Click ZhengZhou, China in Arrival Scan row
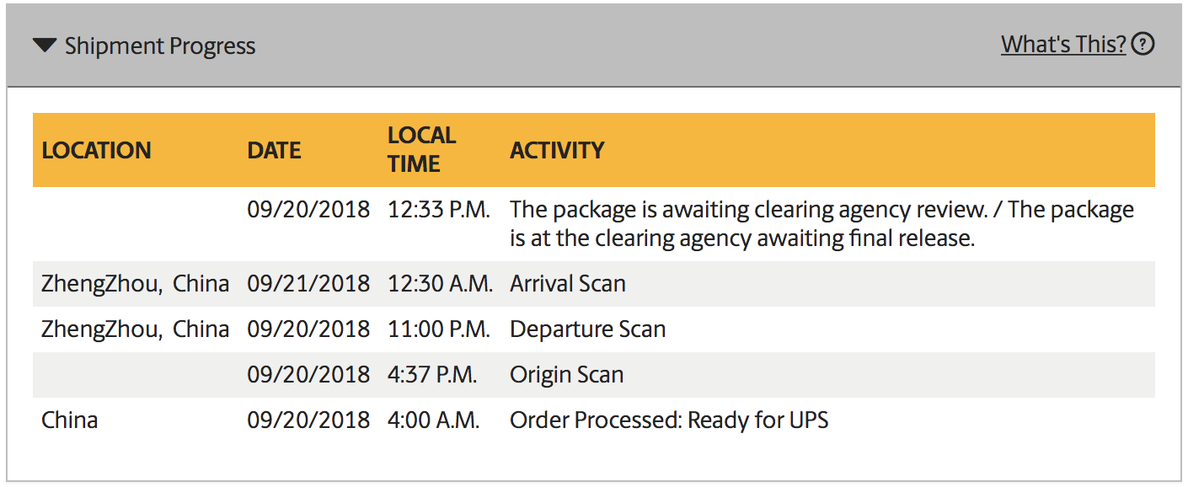The width and height of the screenshot is (1188, 487). 135,284
